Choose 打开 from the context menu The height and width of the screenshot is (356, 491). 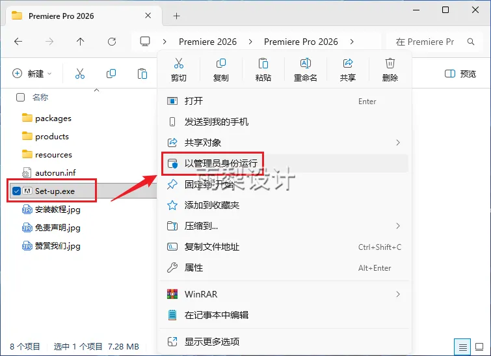point(284,101)
